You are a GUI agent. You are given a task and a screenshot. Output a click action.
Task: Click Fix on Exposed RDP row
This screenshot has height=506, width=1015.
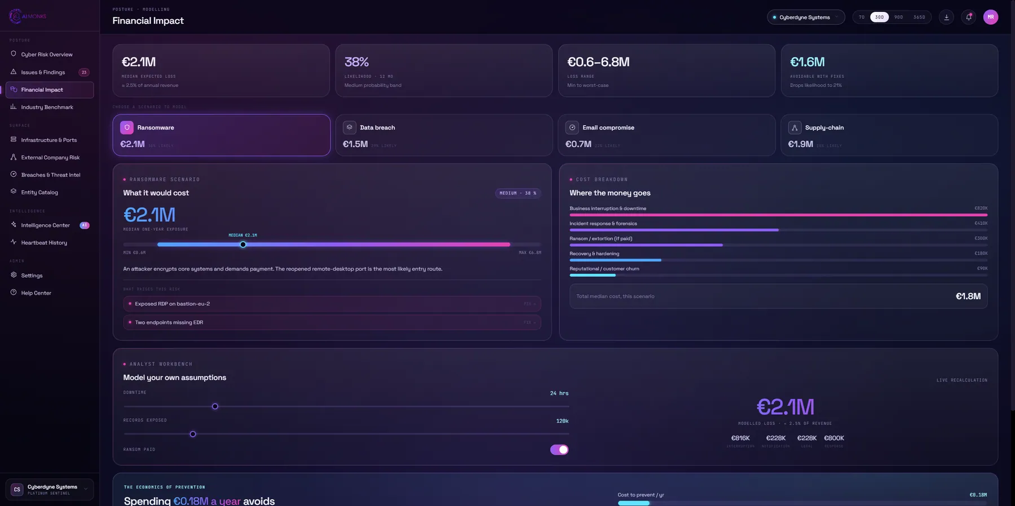pyautogui.click(x=529, y=304)
